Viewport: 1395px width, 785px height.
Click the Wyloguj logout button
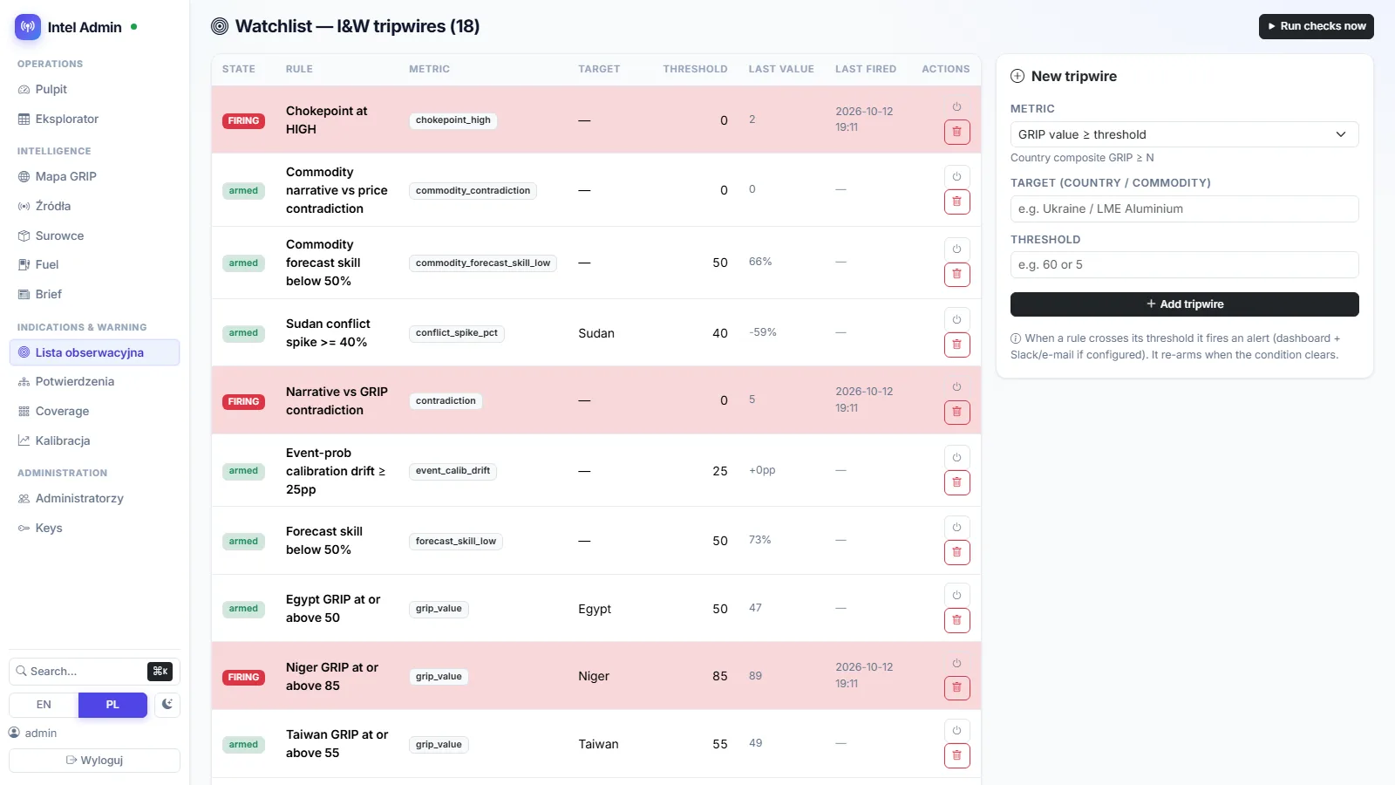click(94, 761)
